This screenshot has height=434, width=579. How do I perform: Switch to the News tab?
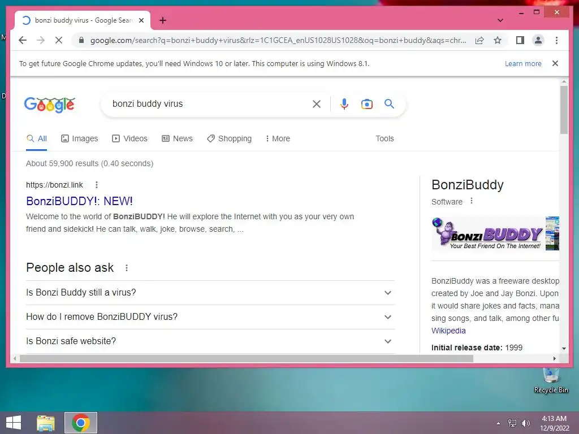pyautogui.click(x=177, y=138)
